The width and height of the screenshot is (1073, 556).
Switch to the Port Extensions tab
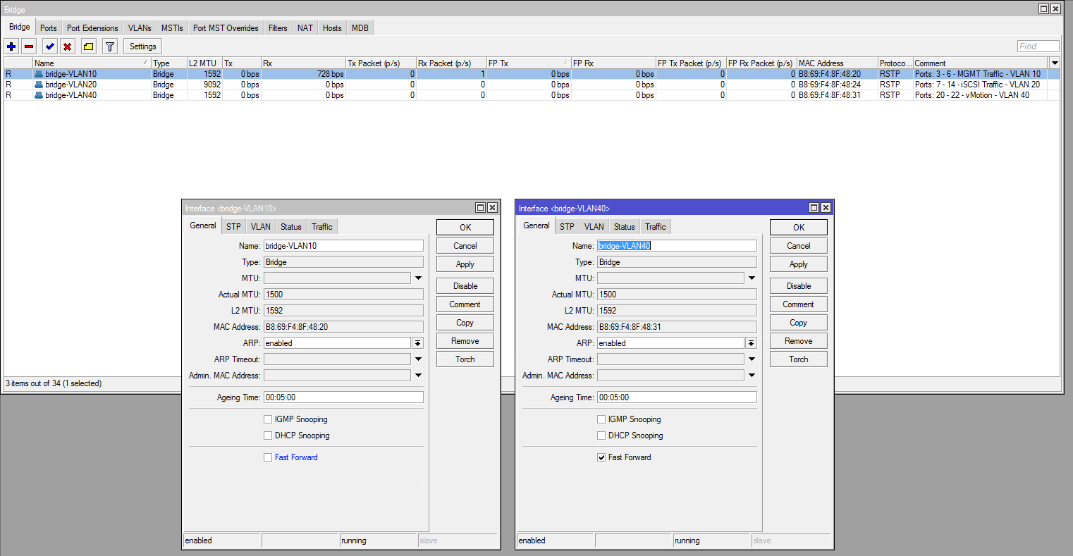[92, 28]
